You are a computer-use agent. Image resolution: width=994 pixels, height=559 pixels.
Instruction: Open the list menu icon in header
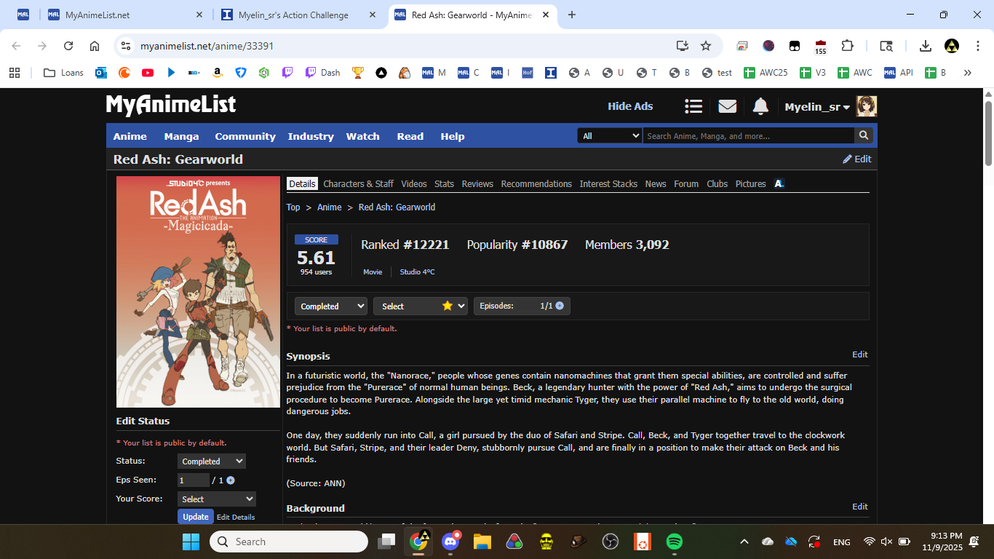[693, 106]
